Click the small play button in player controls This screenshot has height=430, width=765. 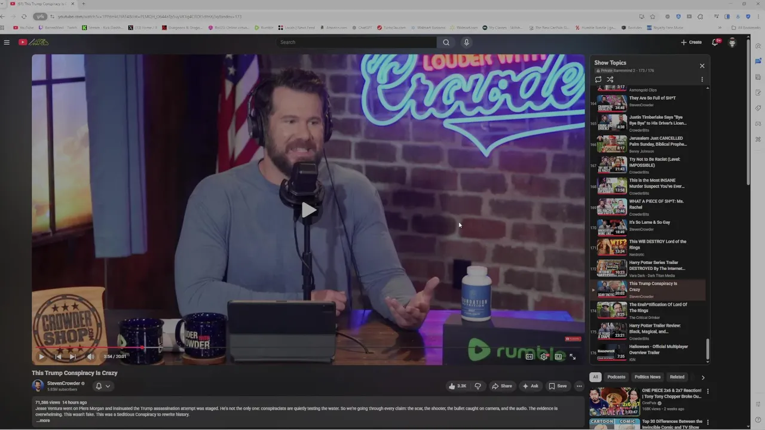41,357
